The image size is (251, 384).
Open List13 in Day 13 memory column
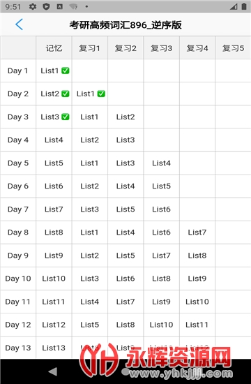54,348
